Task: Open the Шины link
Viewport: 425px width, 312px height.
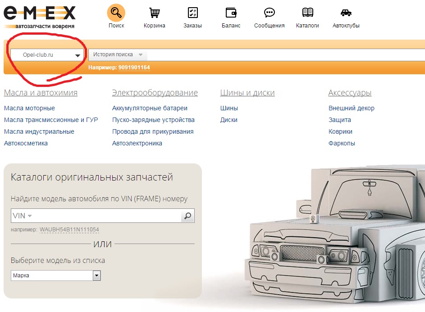Action: point(229,108)
